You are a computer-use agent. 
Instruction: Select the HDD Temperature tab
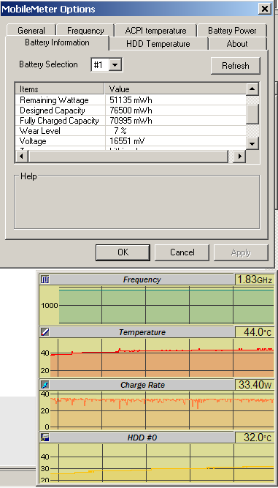coord(158,44)
